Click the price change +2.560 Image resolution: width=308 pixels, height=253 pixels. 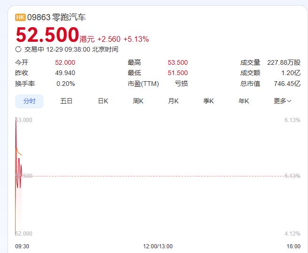point(109,39)
